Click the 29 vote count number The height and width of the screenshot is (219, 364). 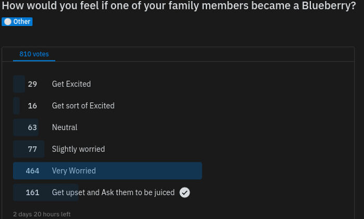click(32, 84)
